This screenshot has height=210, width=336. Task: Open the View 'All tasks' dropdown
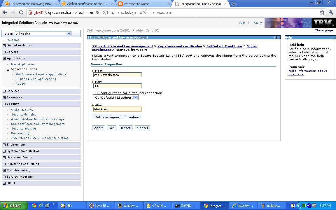pos(68,33)
